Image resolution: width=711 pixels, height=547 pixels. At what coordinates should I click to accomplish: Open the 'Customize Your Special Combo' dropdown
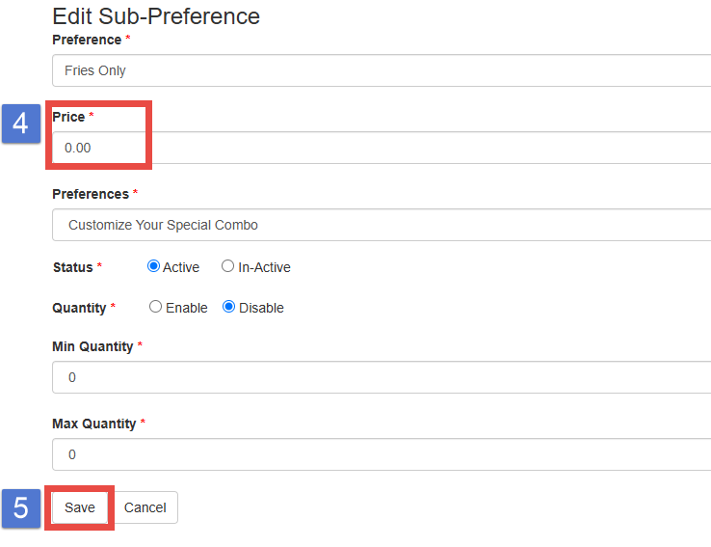[381, 225]
